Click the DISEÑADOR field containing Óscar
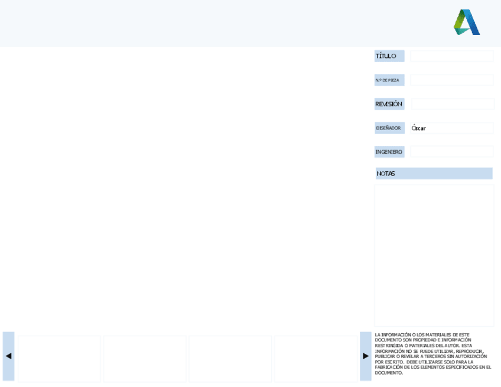 [452, 128]
